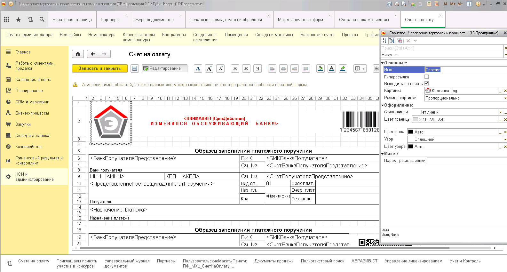Enable the Гиперссылка checkbox
This screenshot has width=507, height=272.
pos(426,77)
